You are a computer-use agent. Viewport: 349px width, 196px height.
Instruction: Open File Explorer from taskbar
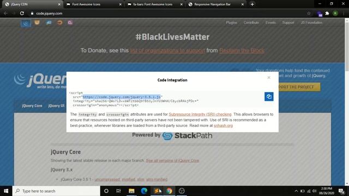coord(131,191)
